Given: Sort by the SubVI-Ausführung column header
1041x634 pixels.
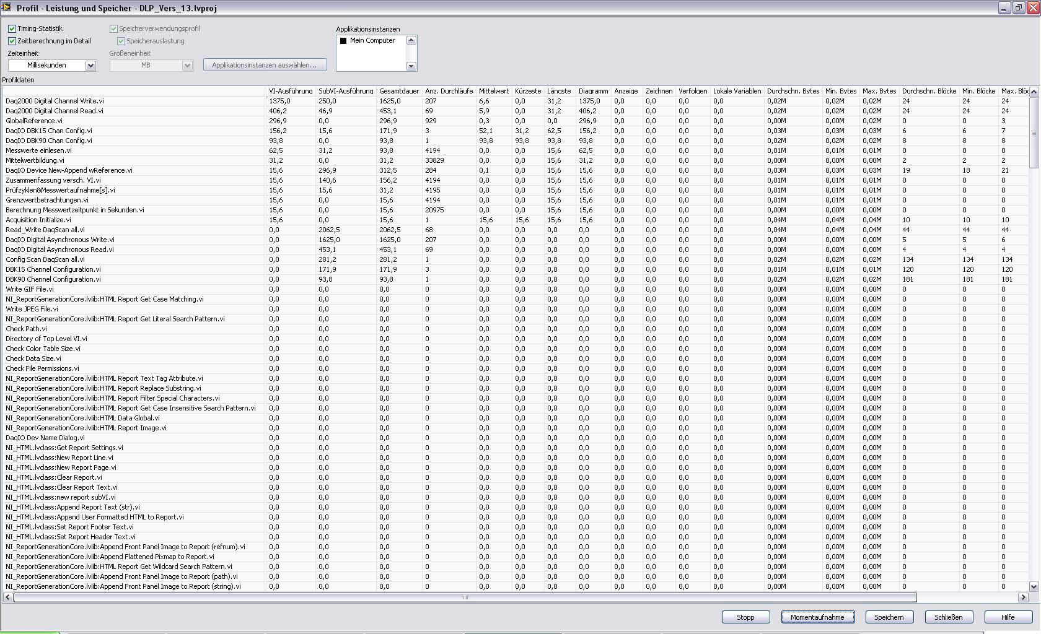Looking at the screenshot, I should tap(346, 91).
